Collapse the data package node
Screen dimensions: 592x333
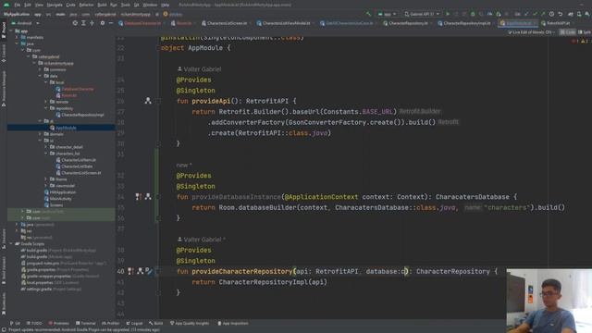coord(40,76)
